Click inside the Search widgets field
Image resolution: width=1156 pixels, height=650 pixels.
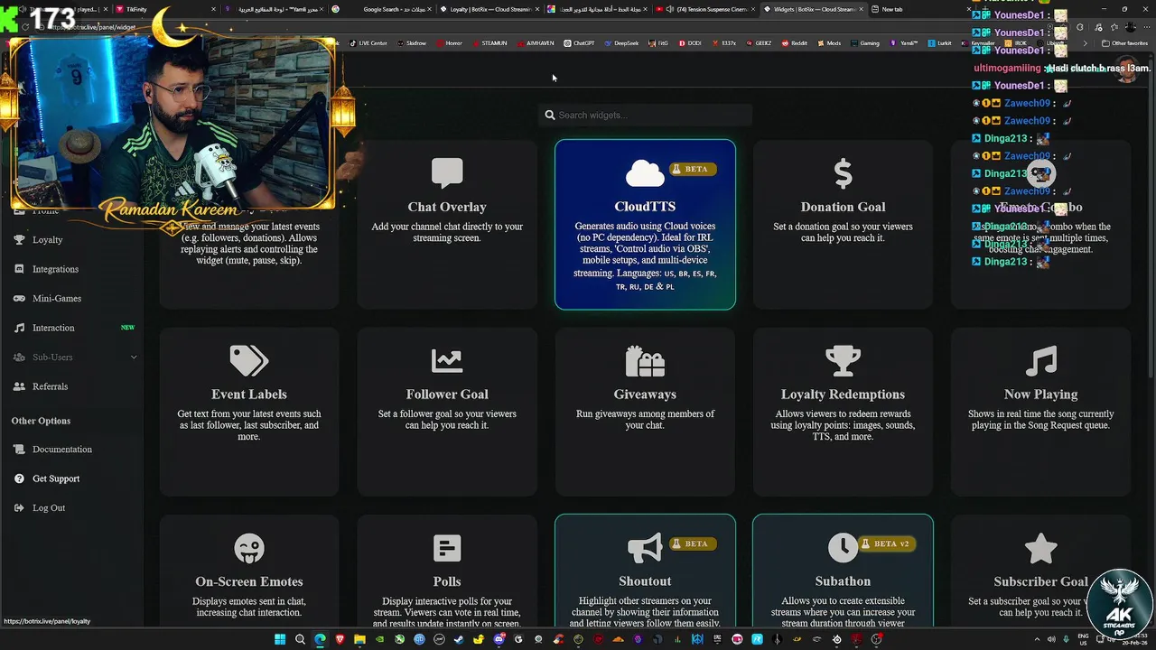[x=645, y=115]
